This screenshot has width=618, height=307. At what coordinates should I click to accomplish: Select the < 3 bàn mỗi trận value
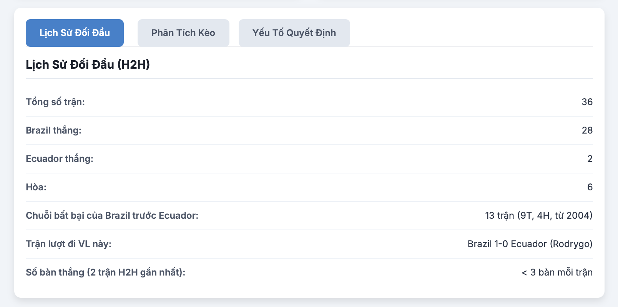557,272
